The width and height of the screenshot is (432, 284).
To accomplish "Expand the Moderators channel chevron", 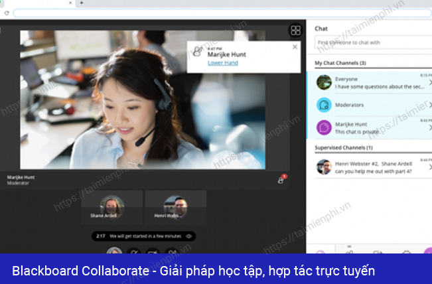I will coord(430,105).
